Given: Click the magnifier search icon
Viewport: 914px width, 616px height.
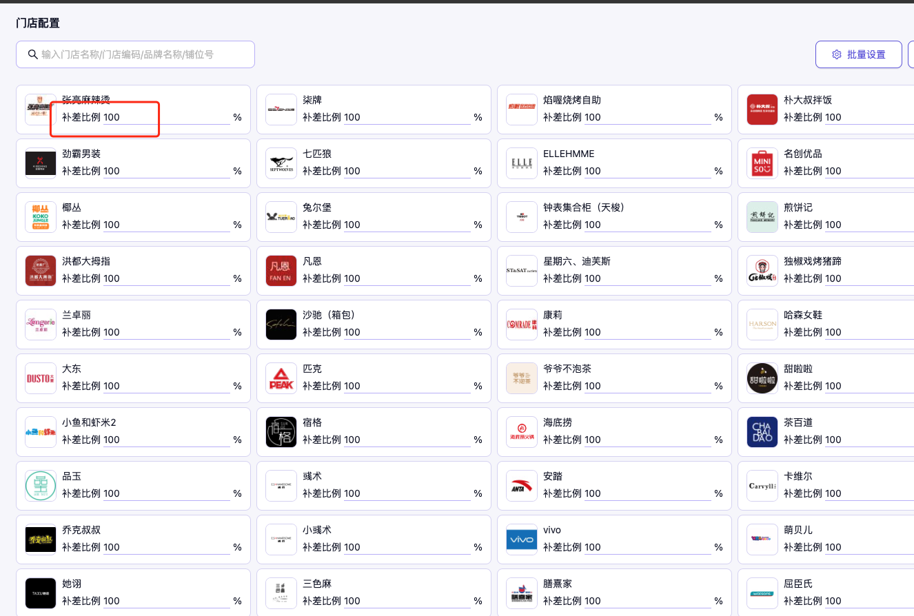Looking at the screenshot, I should tap(32, 54).
